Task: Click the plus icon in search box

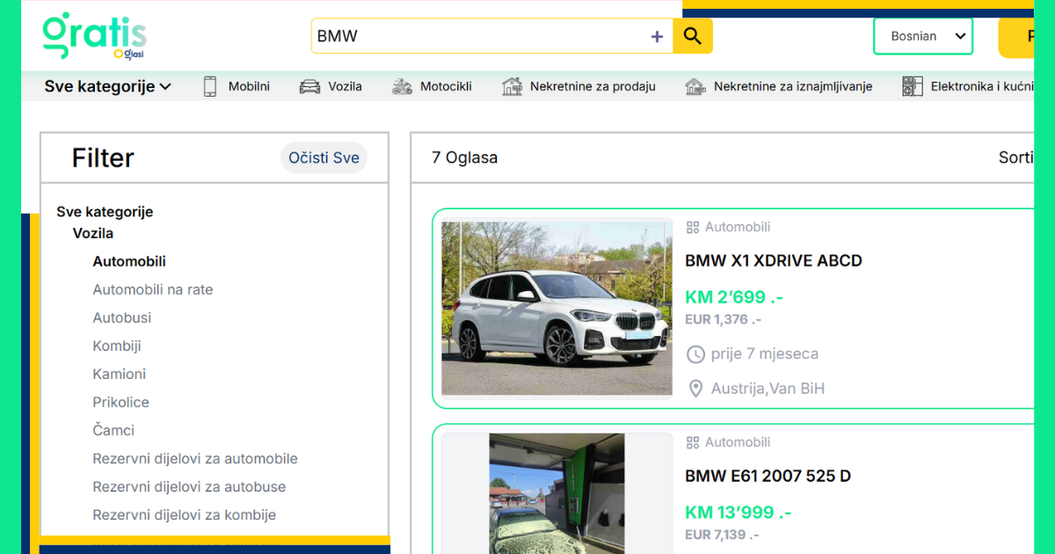Action: pyautogui.click(x=657, y=36)
